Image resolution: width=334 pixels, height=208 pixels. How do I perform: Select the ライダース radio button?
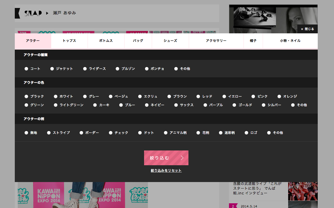click(x=85, y=69)
